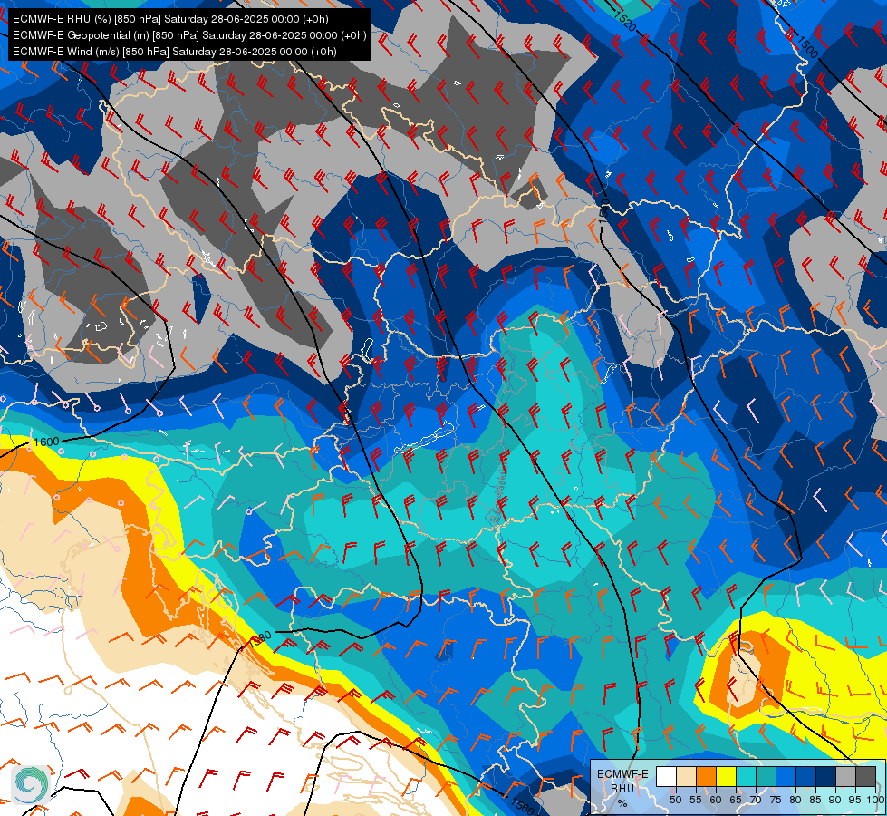The height and width of the screenshot is (816, 887).
Task: Select the white legend swatch below 50%
Action: pos(666,776)
